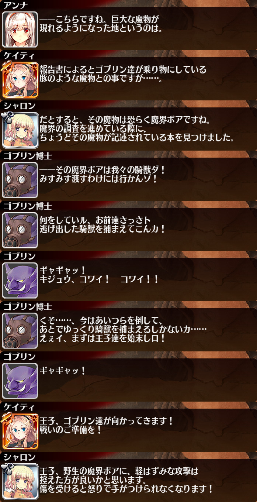Click first シャロン speaker name label
The image size is (257, 502).
[19, 105]
